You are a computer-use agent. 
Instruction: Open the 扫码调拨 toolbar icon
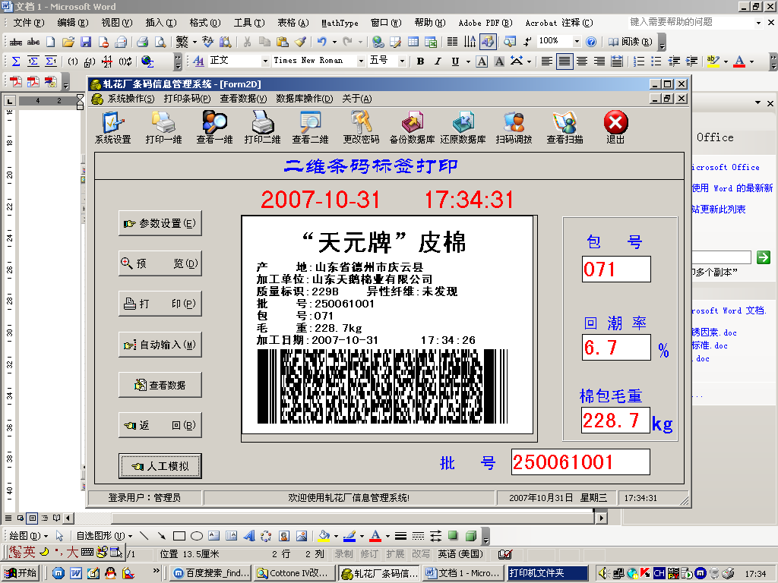click(x=514, y=128)
